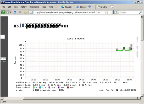Click the ns10 page heading
The image size is (144, 104).
coord(41,26)
